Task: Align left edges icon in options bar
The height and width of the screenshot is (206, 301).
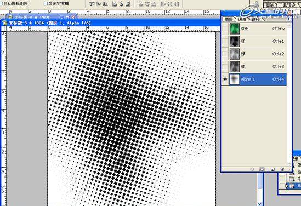Action: [x=115, y=4]
